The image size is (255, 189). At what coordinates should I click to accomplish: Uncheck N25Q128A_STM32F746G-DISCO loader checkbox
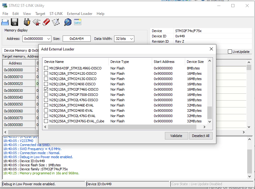(x=46, y=89)
